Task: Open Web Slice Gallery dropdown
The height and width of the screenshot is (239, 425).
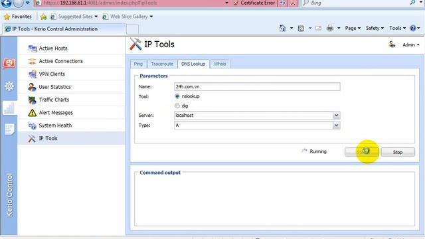Action: point(127,17)
